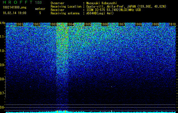The image size is (178, 113).
Task: Click the 0.9 kHz axis tick label
Action: pyautogui.click(x=3, y=65)
